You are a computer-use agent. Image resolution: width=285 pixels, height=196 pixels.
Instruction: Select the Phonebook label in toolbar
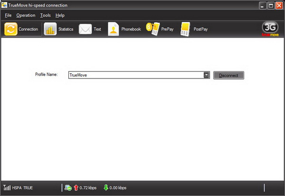click(x=131, y=29)
